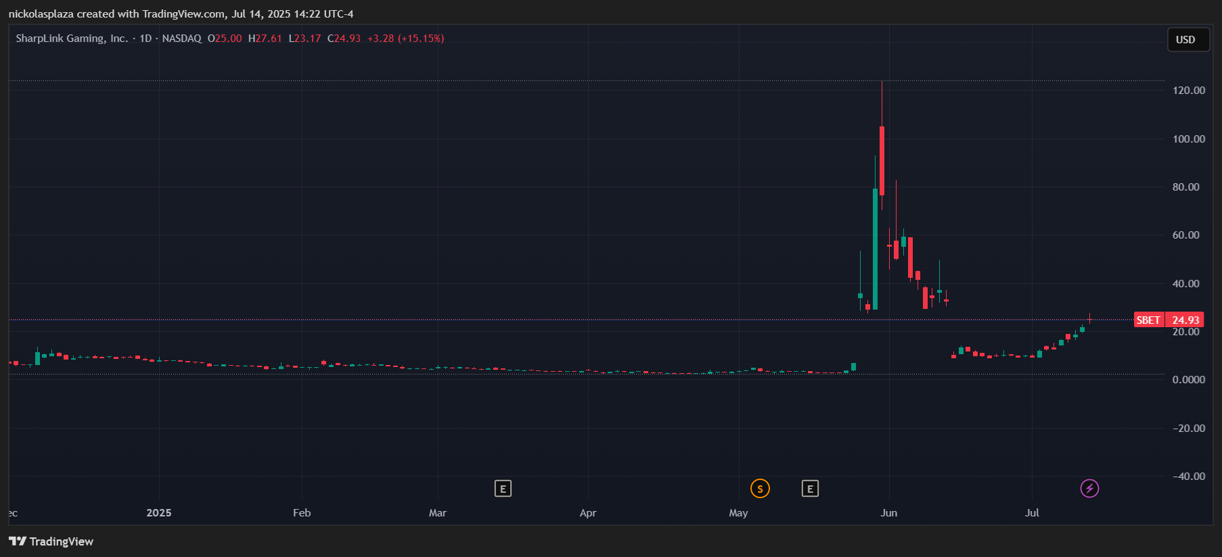Click the SharpLink Gaming, Inc. symbol title
The image size is (1222, 557).
(x=72, y=39)
